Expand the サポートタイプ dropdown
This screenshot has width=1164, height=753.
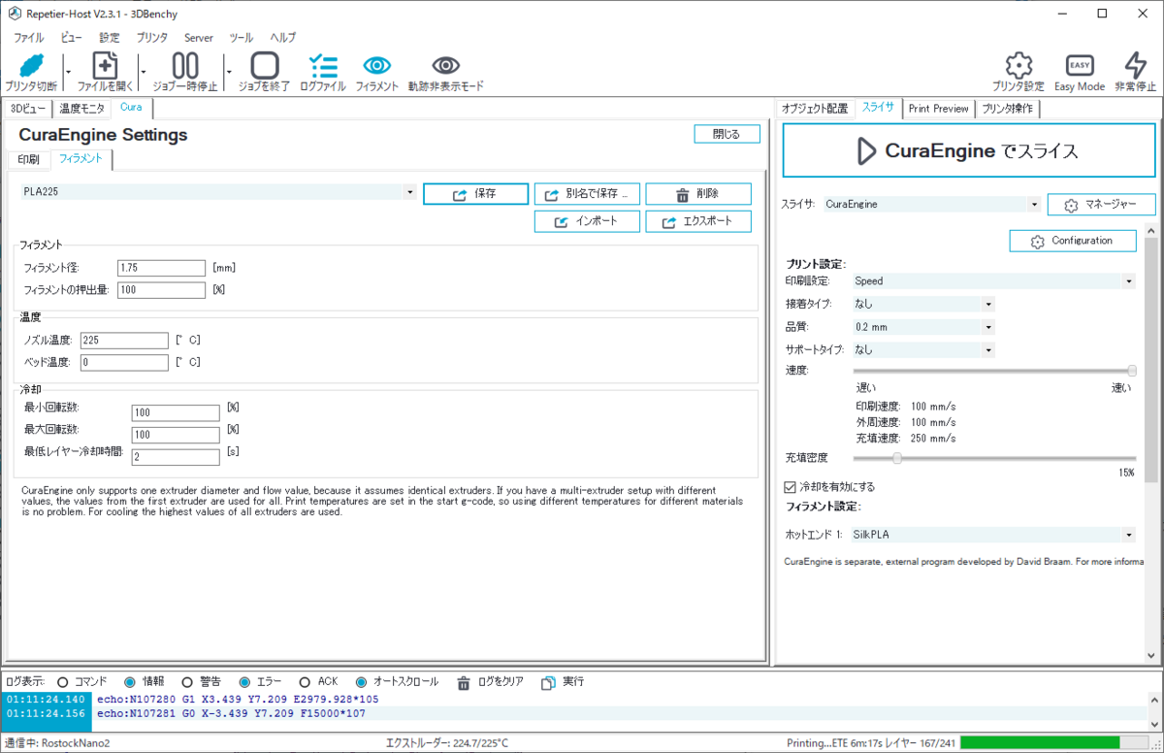coord(988,349)
